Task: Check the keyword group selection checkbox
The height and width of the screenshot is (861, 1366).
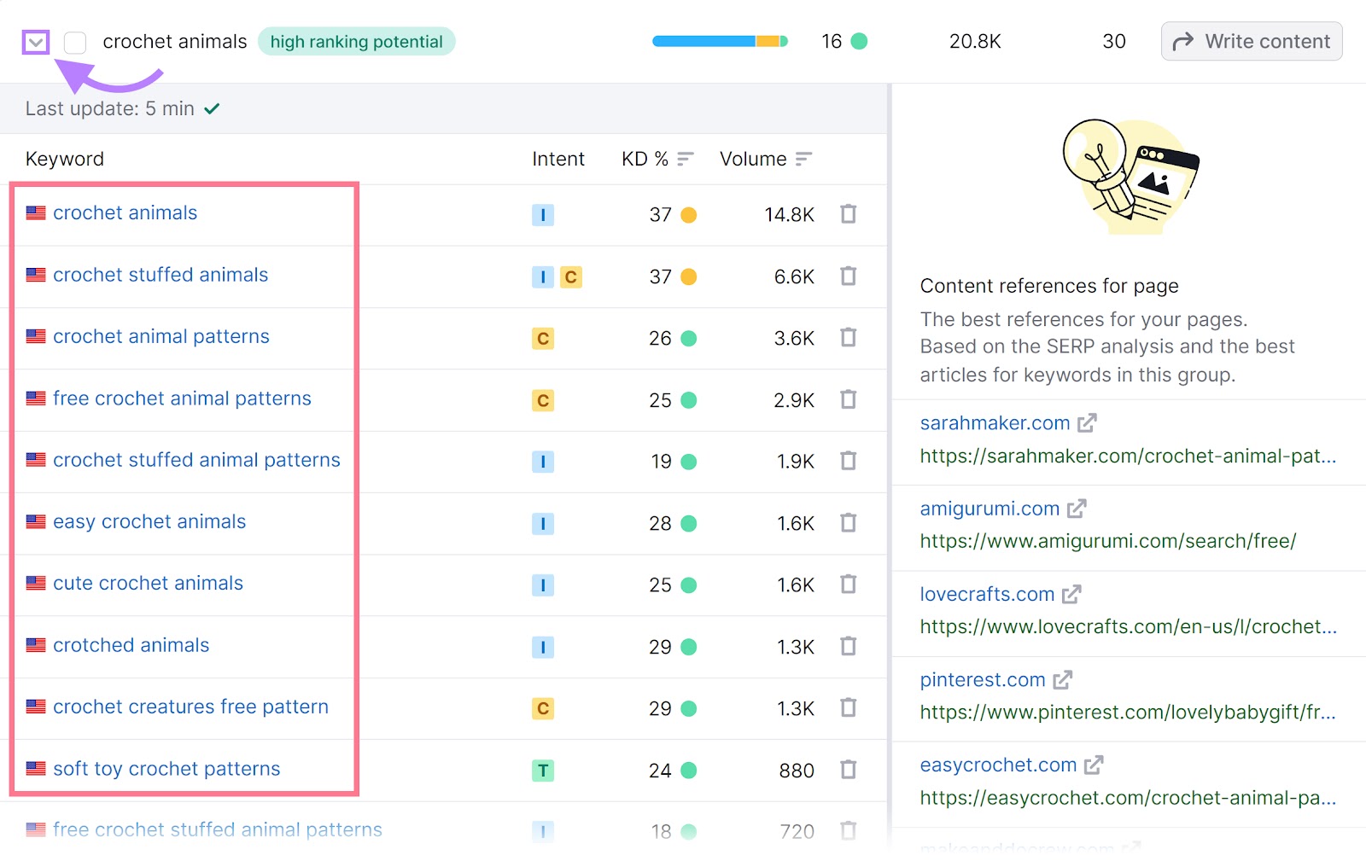Action: tap(74, 42)
